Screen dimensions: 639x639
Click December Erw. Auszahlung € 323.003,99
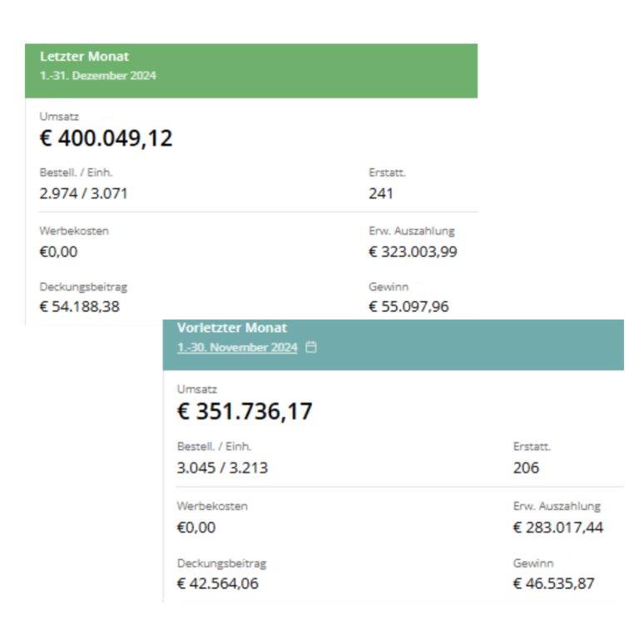pos(413,252)
